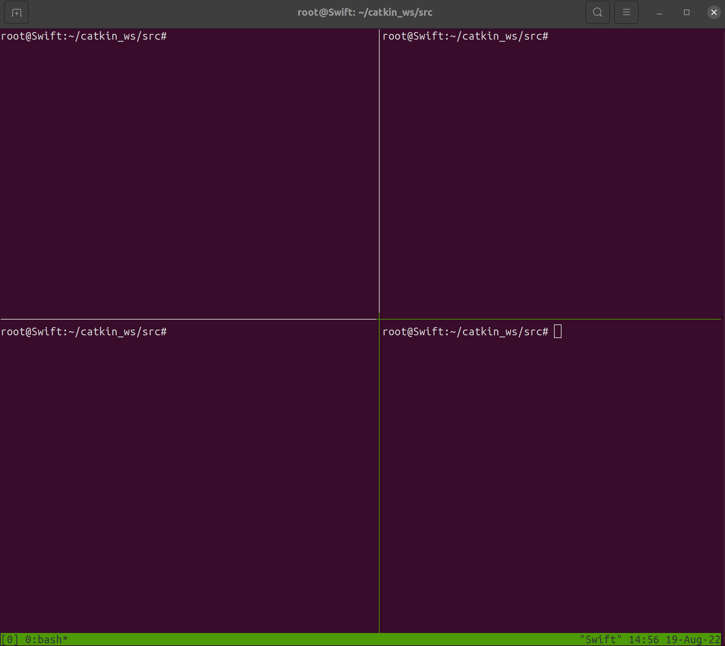This screenshot has width=725, height=646.
Task: Open a new terminal tab
Action: pyautogui.click(x=16, y=13)
